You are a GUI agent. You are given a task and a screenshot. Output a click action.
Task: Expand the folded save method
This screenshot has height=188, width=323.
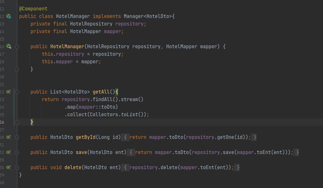point(17,152)
